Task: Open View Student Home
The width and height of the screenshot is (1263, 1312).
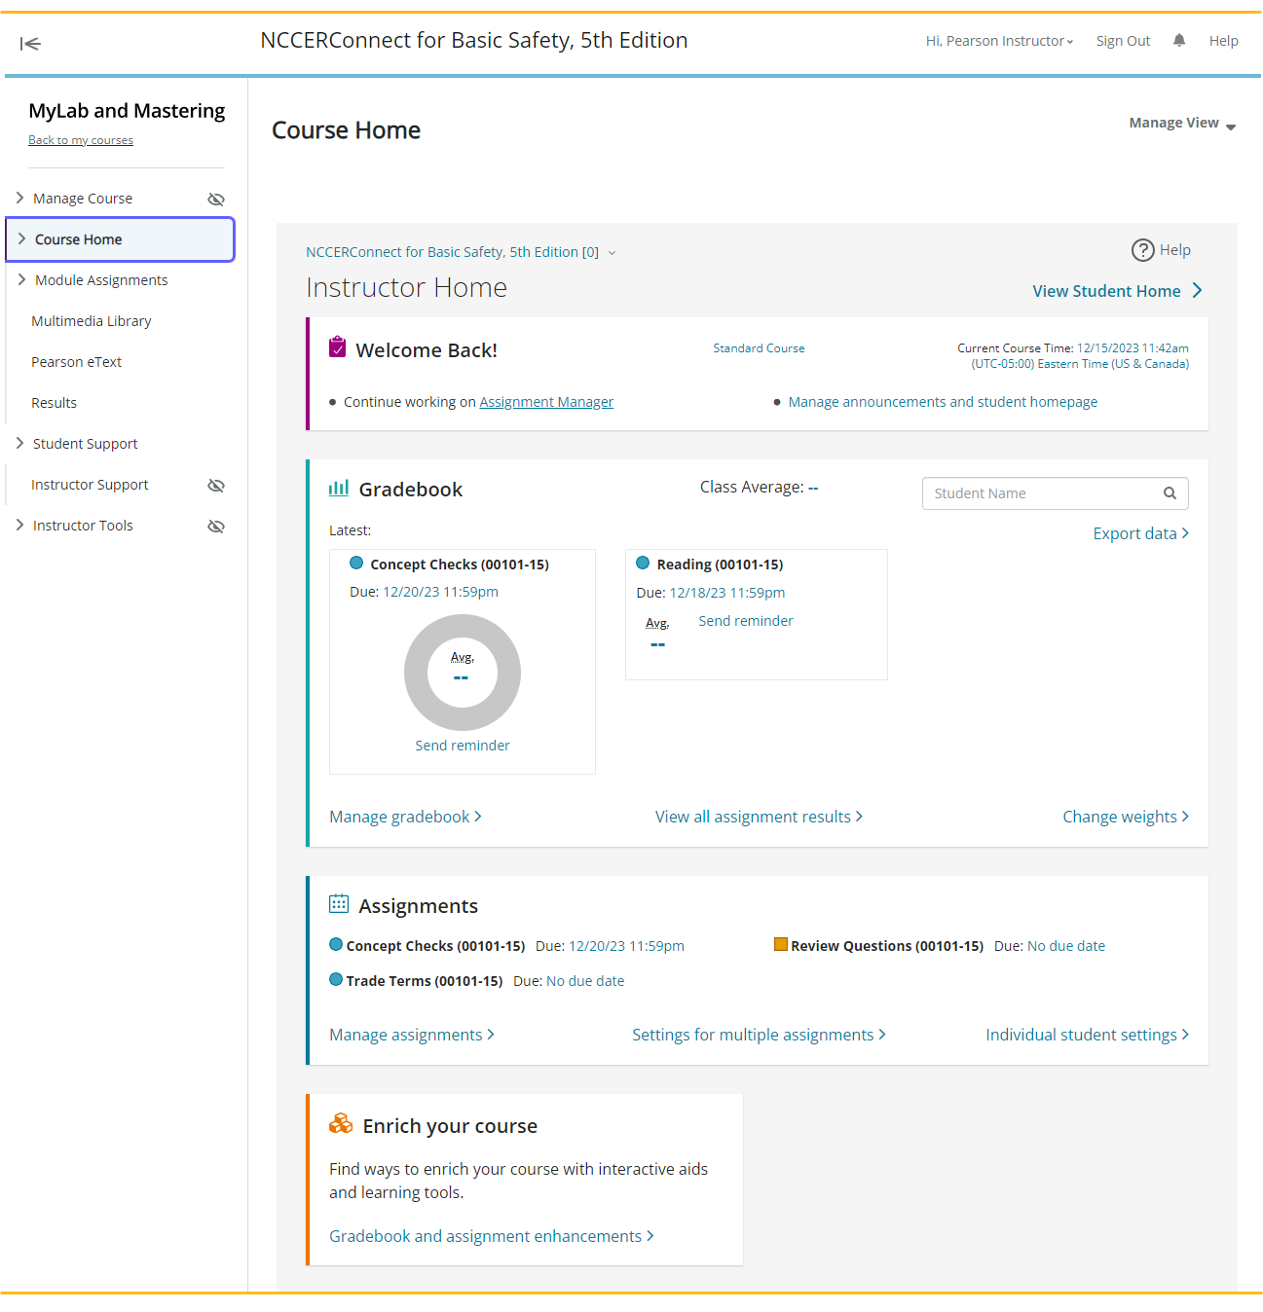Action: click(1118, 291)
